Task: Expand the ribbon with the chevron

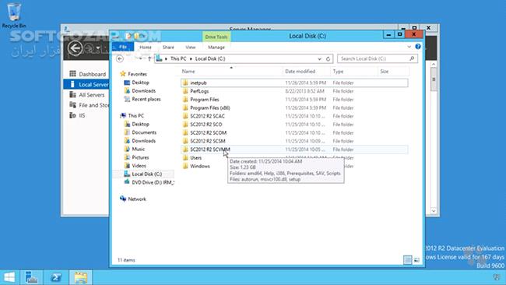Action: [409, 47]
